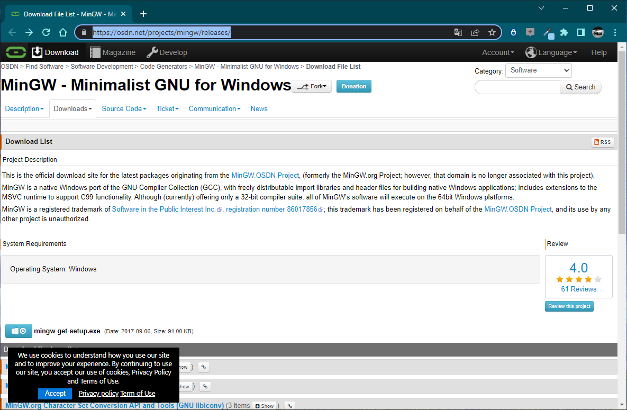This screenshot has height=410, width=627.
Task: Open Software in the Public Interest Inc. link
Action: coord(163,209)
